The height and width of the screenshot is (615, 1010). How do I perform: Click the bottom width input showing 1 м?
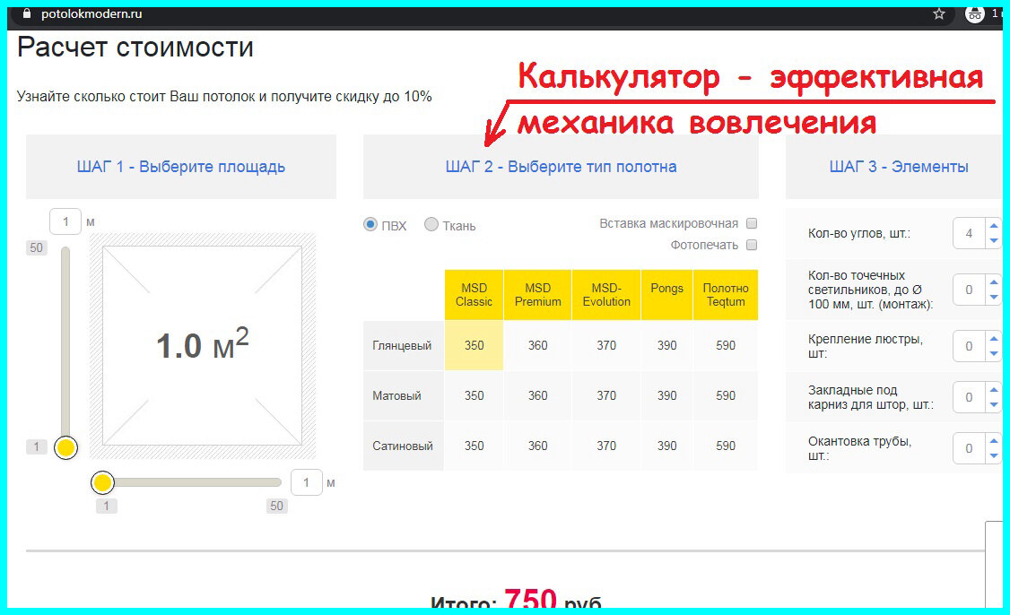pos(307,481)
